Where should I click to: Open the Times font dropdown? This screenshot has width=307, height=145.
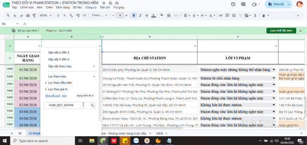point(100,16)
